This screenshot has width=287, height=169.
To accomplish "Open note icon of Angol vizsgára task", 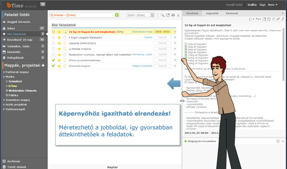I will (65, 37).
